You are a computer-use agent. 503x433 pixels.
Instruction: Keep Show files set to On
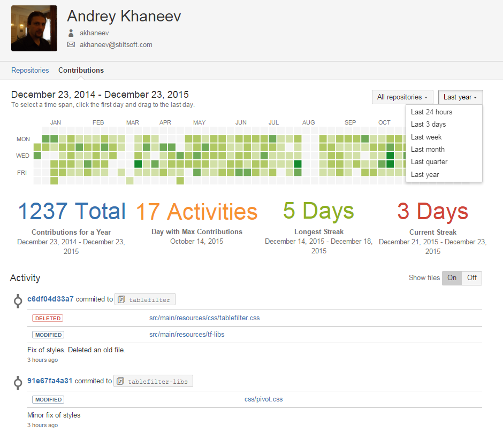point(452,278)
